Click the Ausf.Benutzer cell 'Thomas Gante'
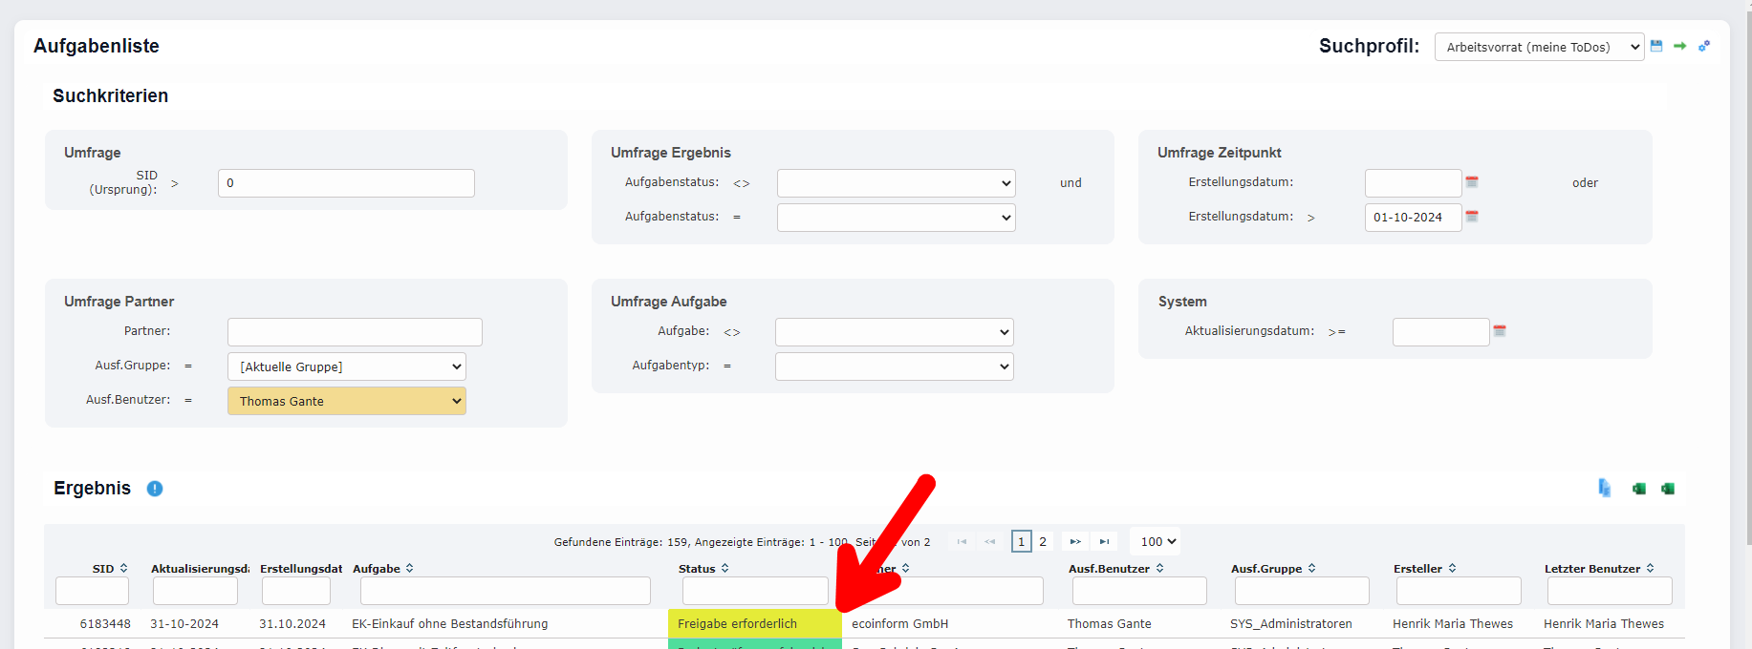 click(1110, 624)
